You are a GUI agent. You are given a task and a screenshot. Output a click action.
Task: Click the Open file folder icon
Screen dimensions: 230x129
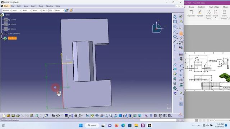pos(8,116)
